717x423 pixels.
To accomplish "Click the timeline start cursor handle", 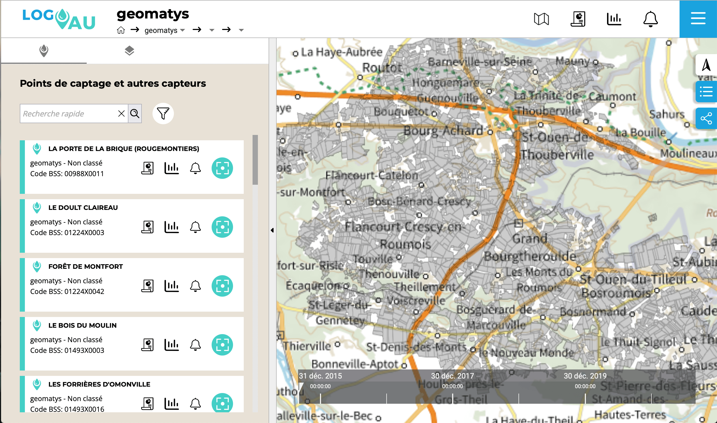I will coord(301,387).
